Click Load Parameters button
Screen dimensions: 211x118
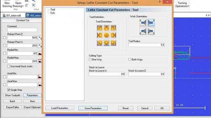tap(60, 108)
